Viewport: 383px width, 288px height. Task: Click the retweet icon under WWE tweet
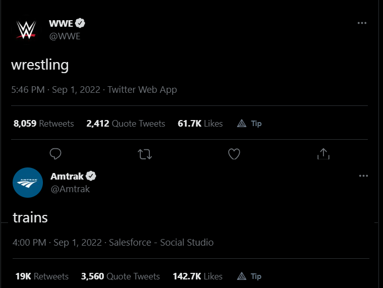click(x=145, y=154)
